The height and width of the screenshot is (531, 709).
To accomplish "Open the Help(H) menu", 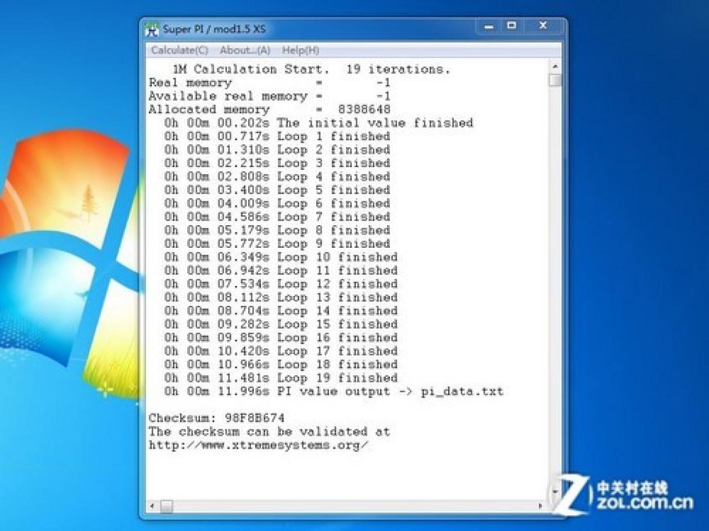I will pos(300,50).
